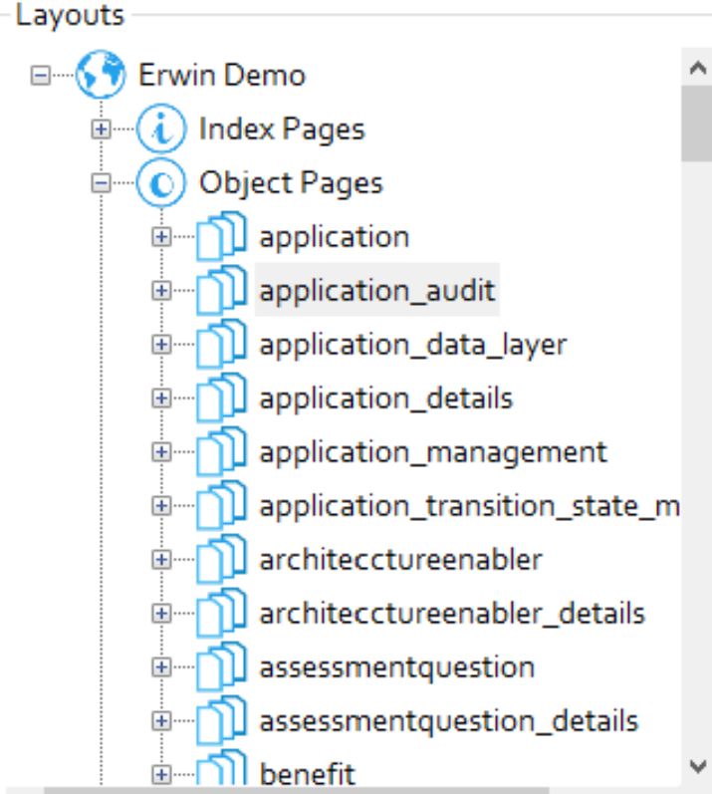The height and width of the screenshot is (794, 712).
Task: Select the application_details layout label
Action: [386, 398]
